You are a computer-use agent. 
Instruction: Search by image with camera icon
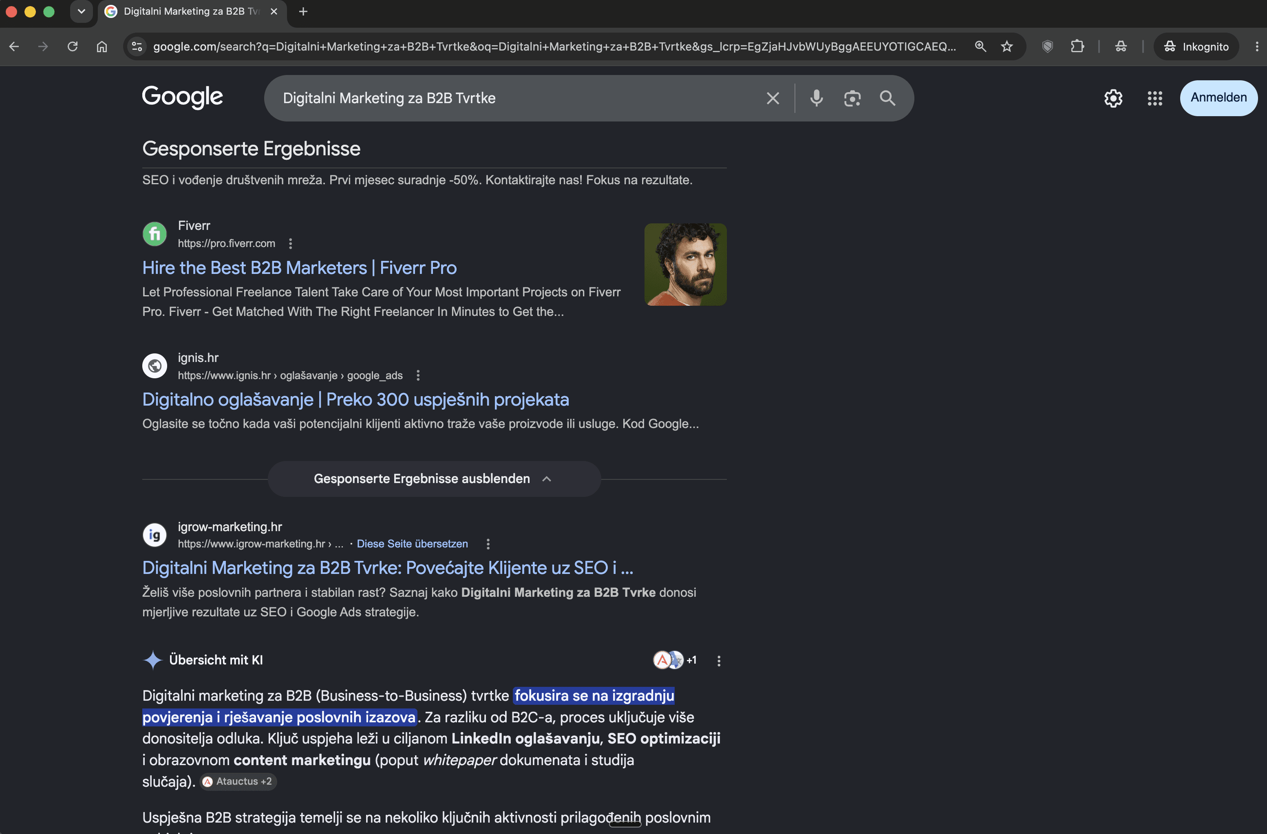[852, 98]
